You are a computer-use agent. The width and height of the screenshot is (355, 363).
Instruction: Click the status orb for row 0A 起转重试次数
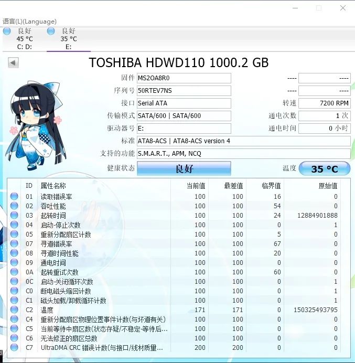pos(14,272)
